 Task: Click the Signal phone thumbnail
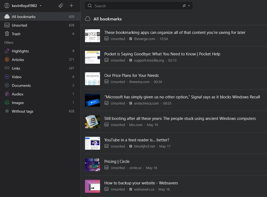pyautogui.click(x=92, y=100)
